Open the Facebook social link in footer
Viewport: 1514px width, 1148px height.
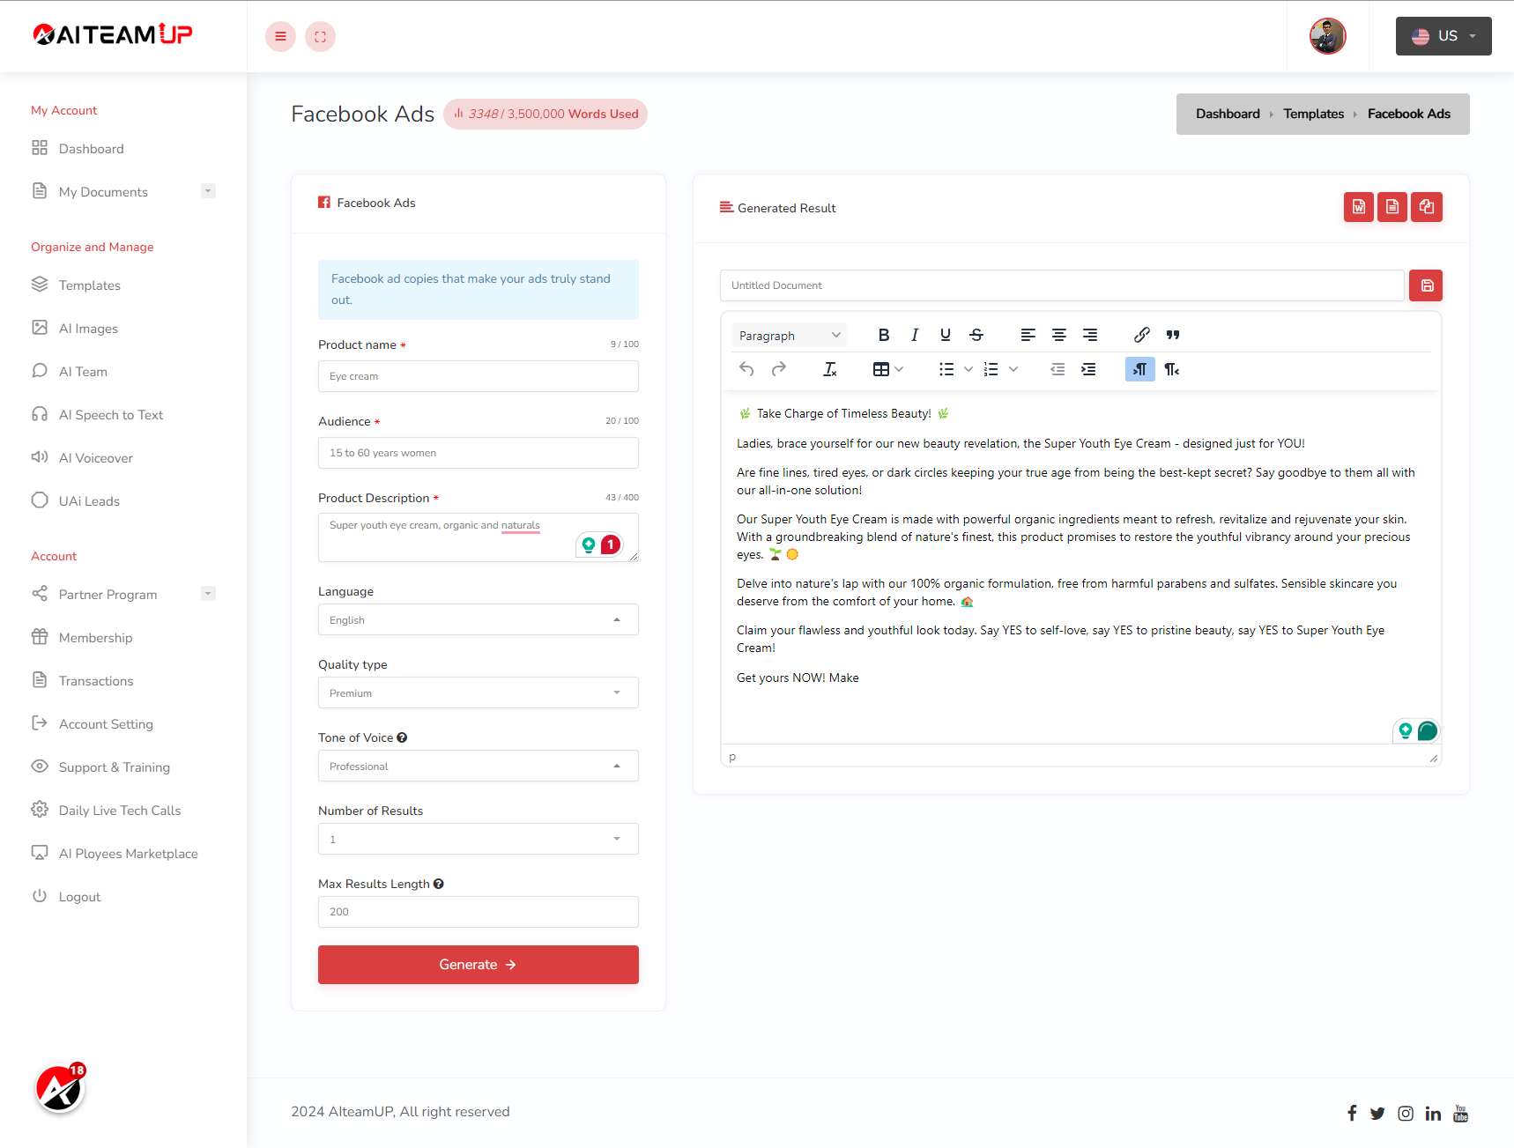click(1352, 1113)
